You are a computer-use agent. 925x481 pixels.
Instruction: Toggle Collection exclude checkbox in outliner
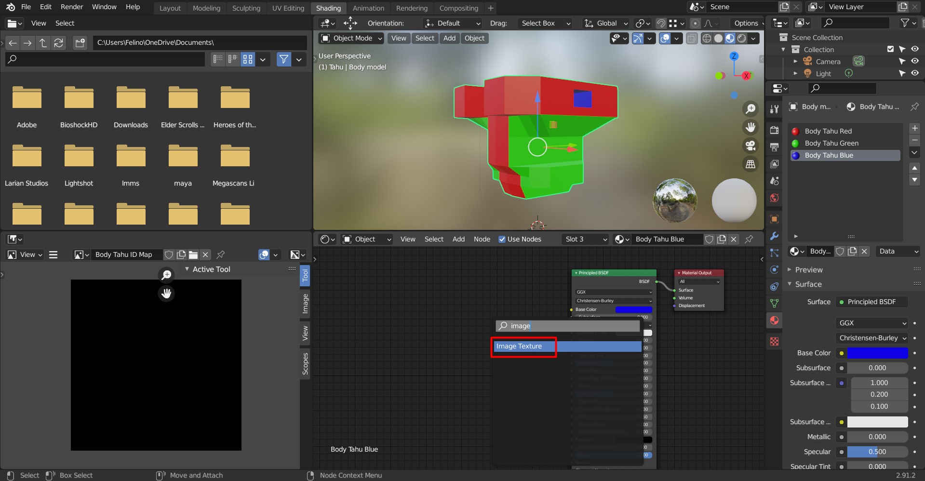[x=890, y=49]
